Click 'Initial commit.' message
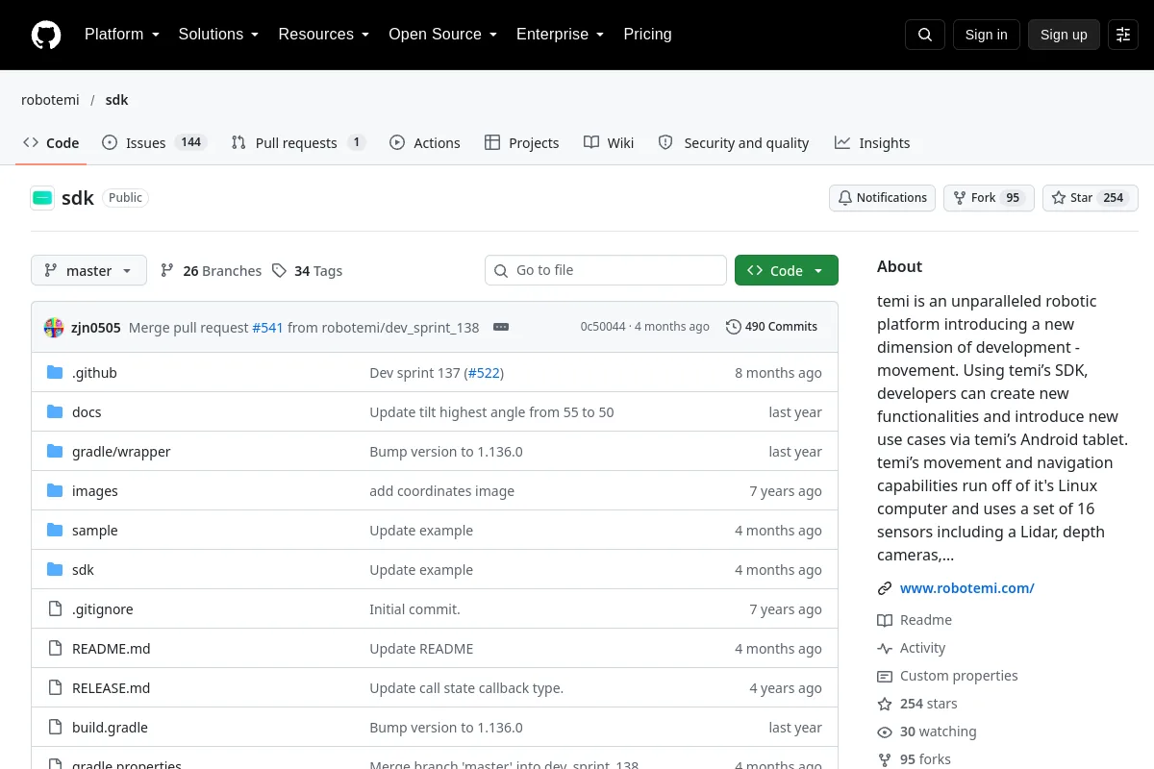Image resolution: width=1154 pixels, height=769 pixels. (x=414, y=609)
